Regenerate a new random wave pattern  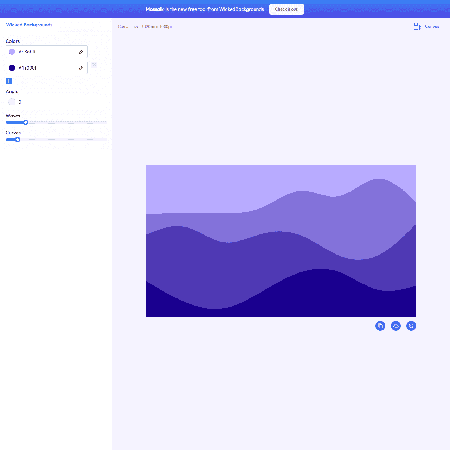pyautogui.click(x=411, y=326)
